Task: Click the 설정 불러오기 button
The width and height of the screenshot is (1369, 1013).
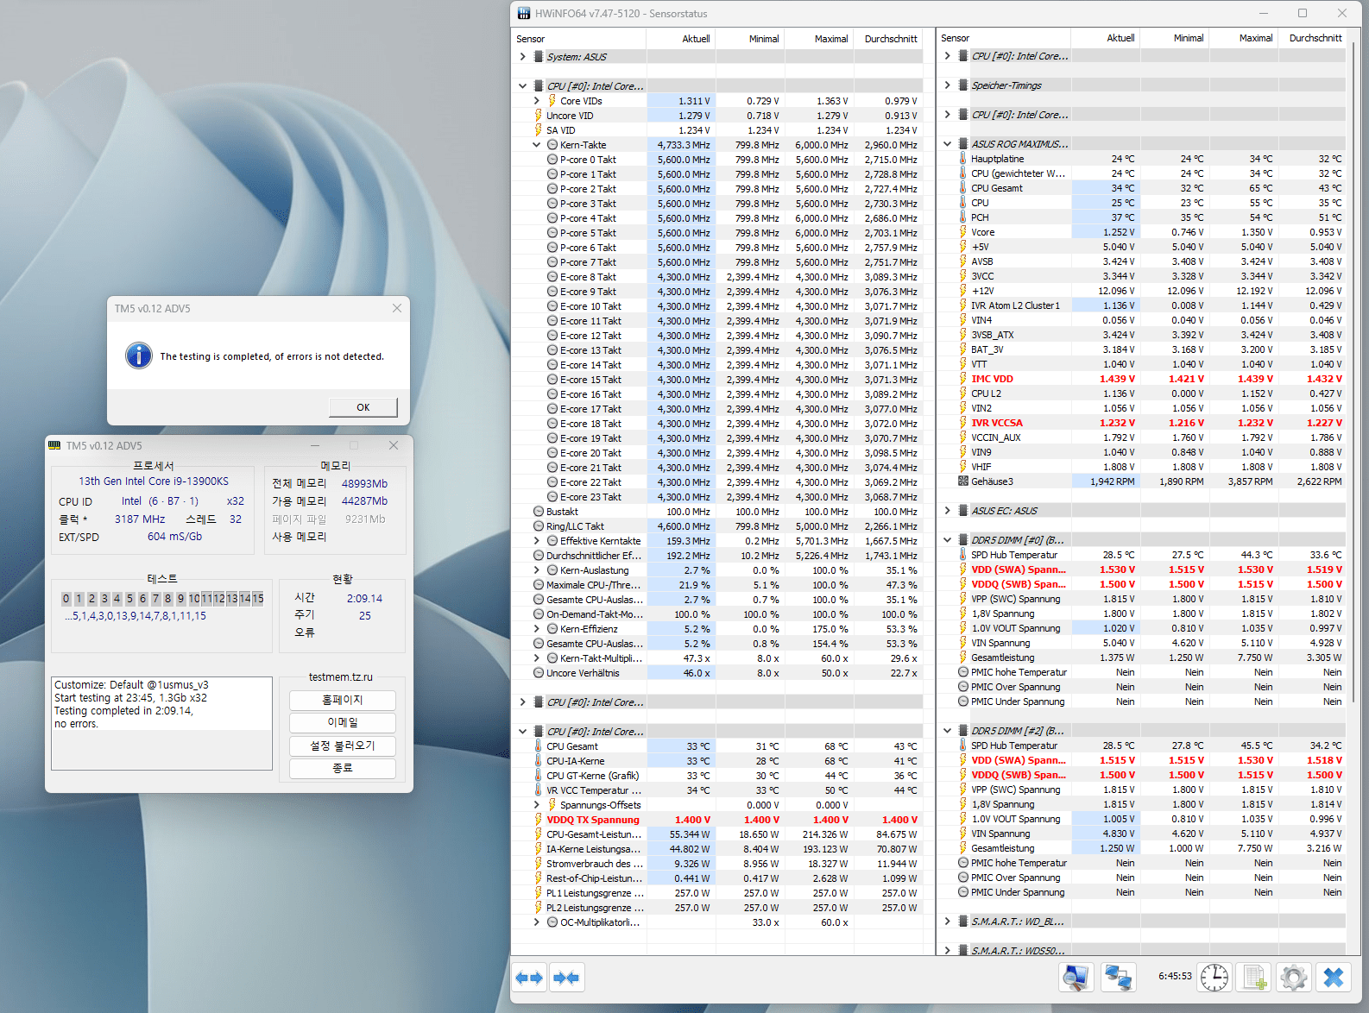Action: [x=343, y=746]
